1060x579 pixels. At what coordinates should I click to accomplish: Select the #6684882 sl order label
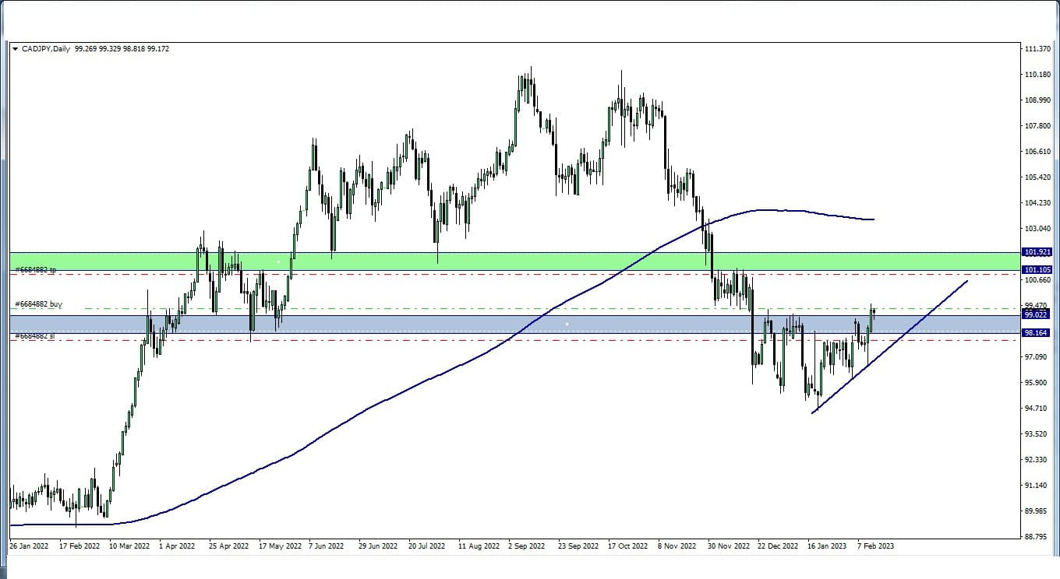coord(34,336)
